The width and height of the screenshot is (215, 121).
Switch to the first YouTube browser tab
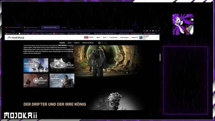pyautogui.click(x=14, y=28)
